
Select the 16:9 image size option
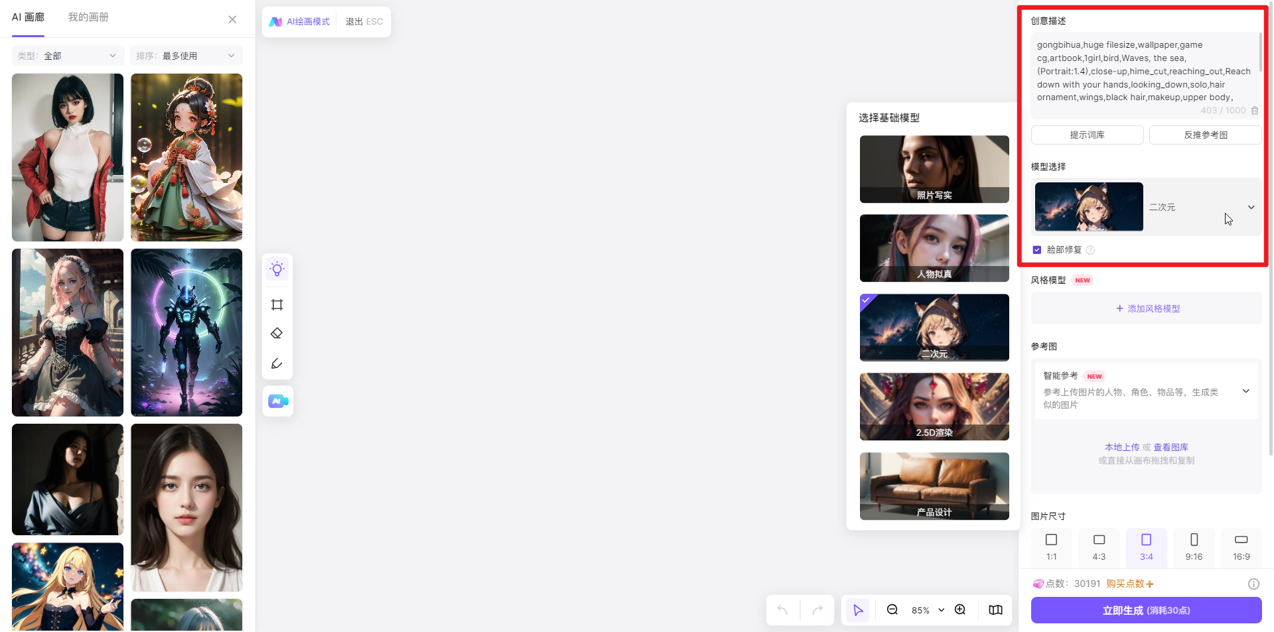click(x=1241, y=546)
